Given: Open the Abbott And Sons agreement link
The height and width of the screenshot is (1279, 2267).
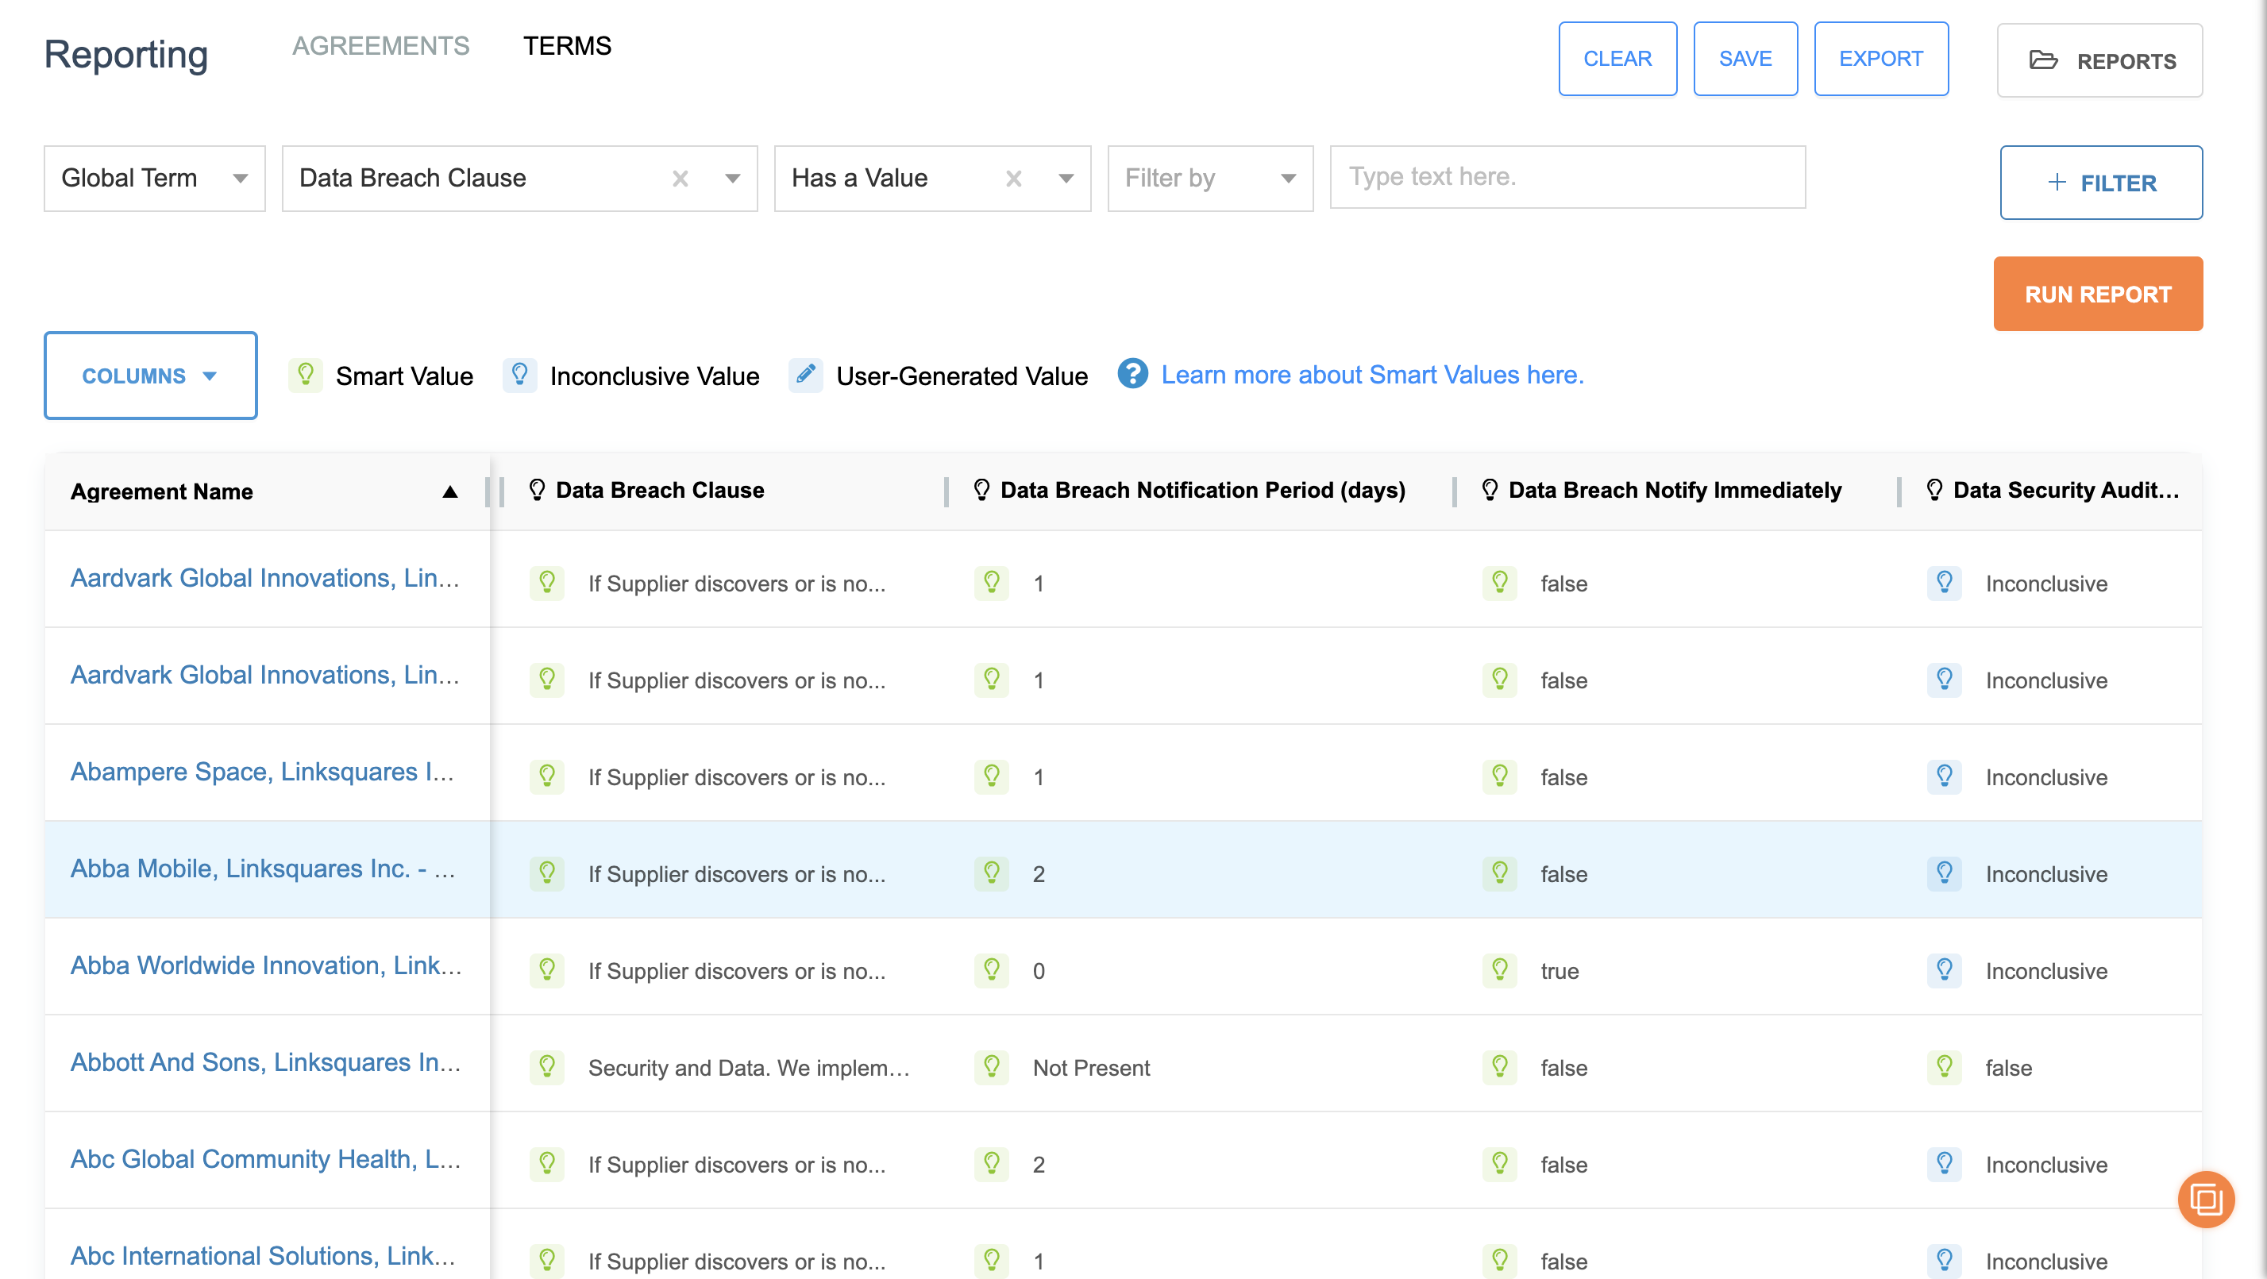Looking at the screenshot, I should [x=264, y=1061].
